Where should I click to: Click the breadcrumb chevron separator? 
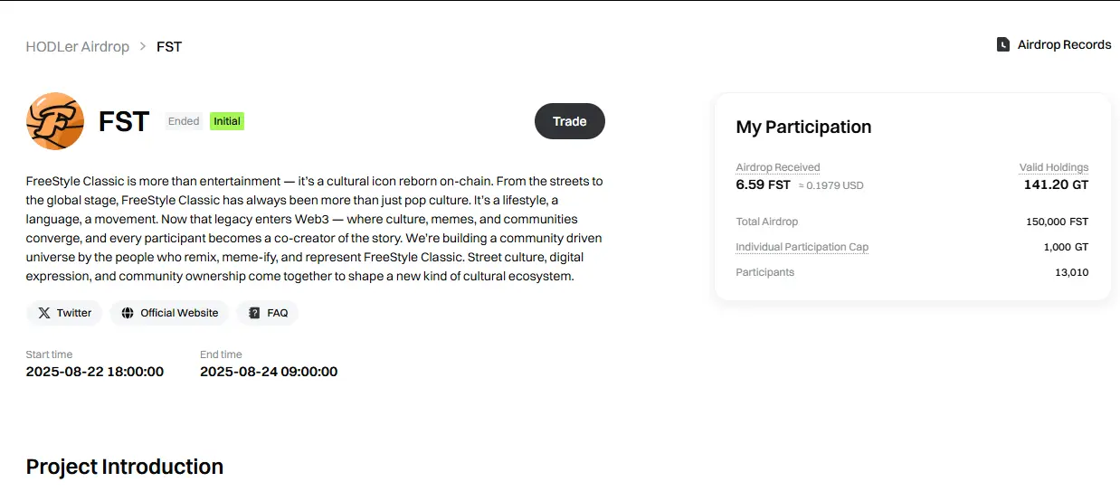[143, 46]
